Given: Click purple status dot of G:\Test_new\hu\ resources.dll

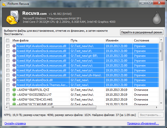Looking at the screenshot, I should (x=14, y=46).
